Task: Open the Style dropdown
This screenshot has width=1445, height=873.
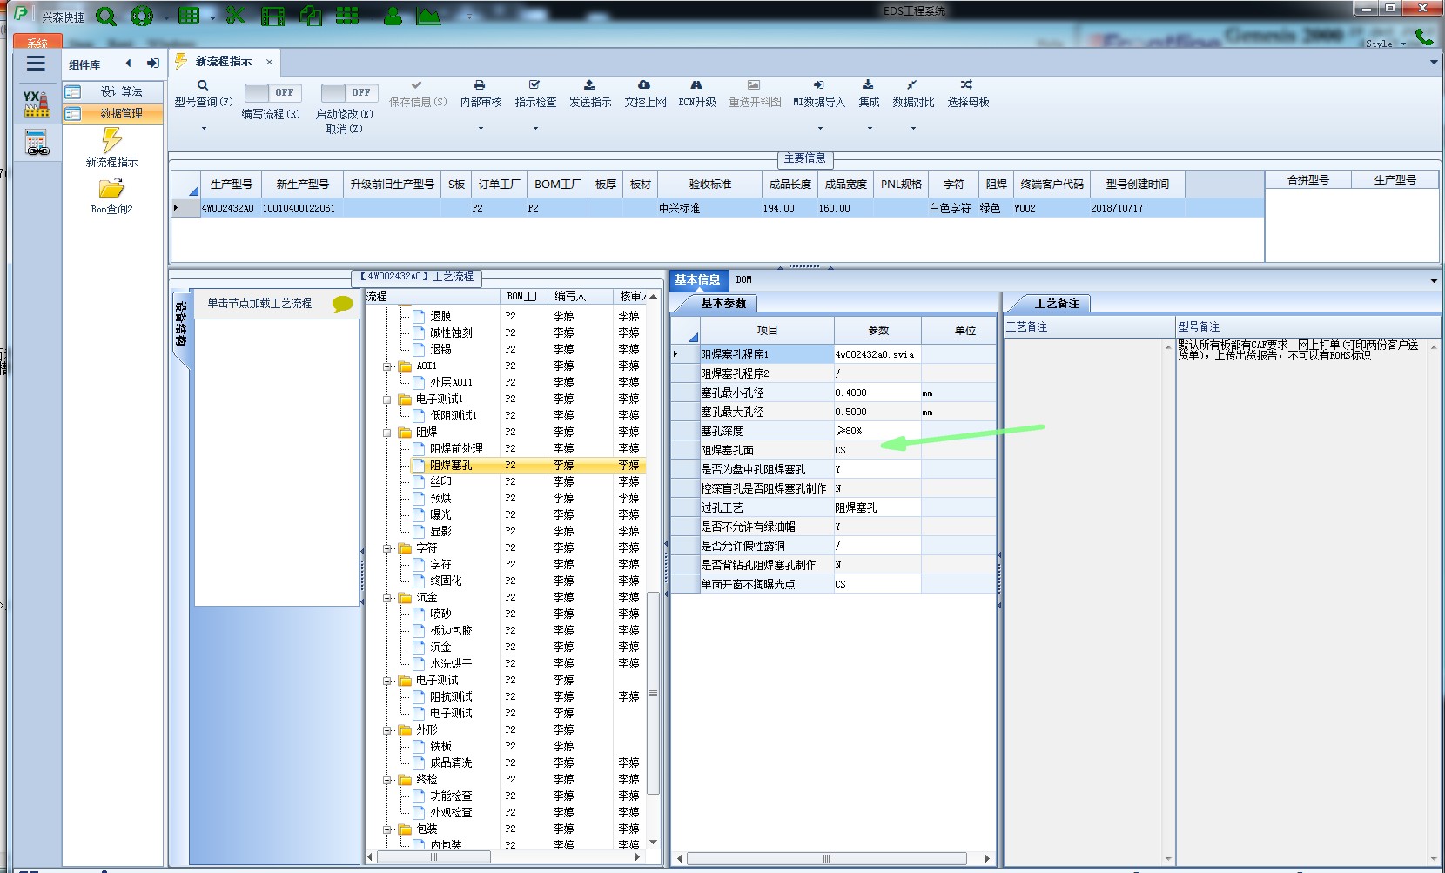Action: pyautogui.click(x=1385, y=44)
